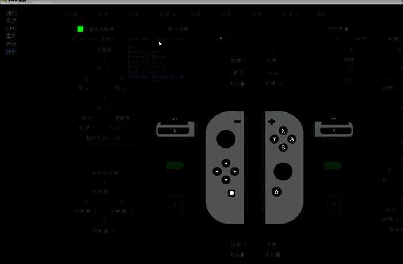
Task: Click the D-pad right arrow
Action: click(235, 172)
